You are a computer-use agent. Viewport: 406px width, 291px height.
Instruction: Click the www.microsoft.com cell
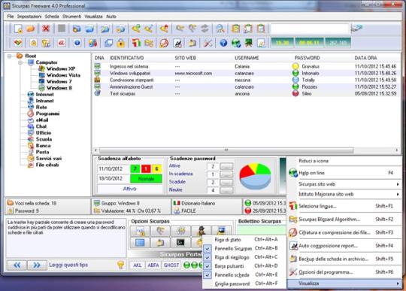(193, 73)
